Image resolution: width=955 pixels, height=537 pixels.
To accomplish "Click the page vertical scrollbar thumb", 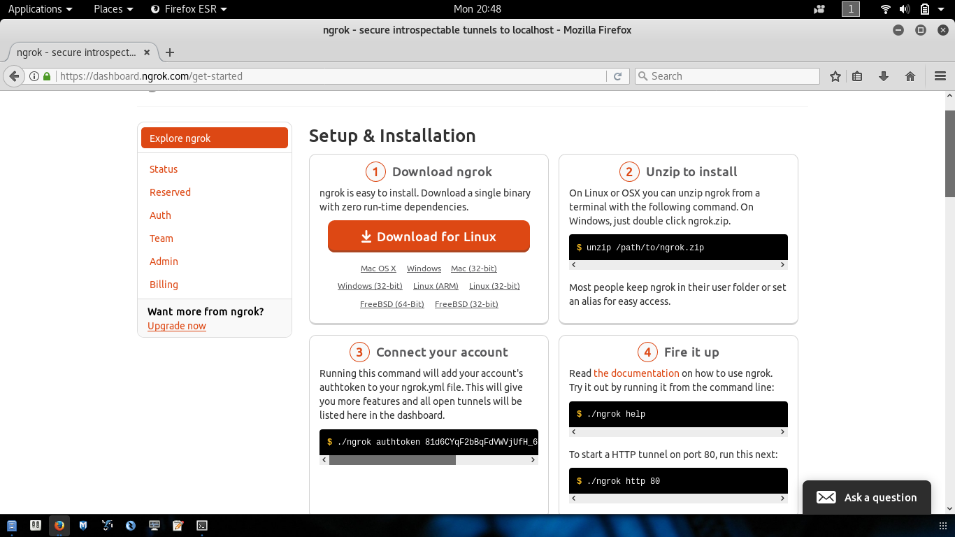I will [949, 154].
